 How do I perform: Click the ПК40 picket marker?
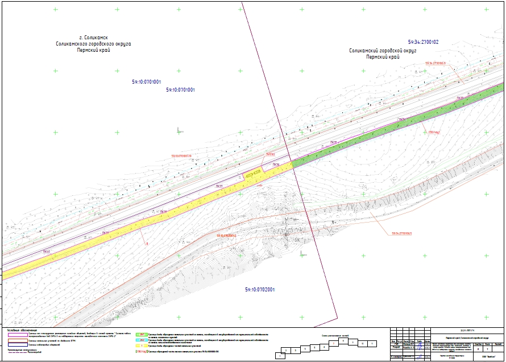pos(47,252)
